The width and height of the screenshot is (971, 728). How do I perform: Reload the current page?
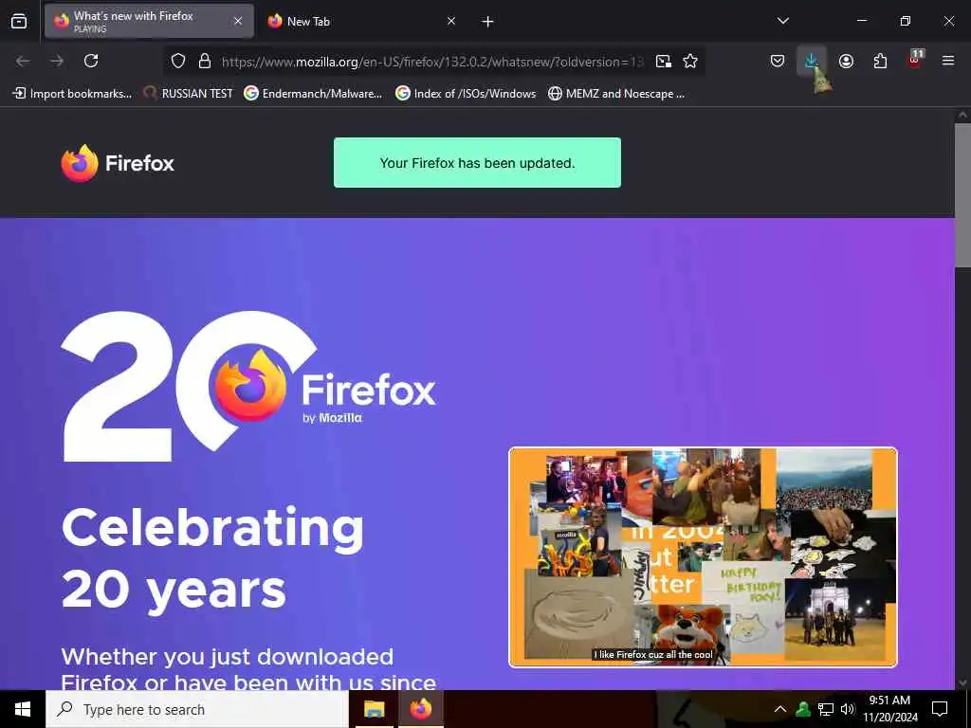click(x=91, y=61)
